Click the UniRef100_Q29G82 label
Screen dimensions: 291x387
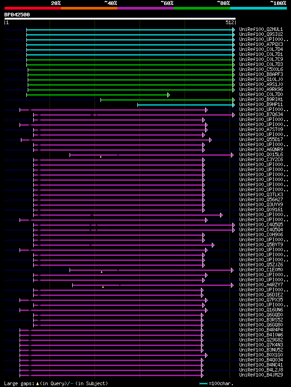(x=261, y=340)
